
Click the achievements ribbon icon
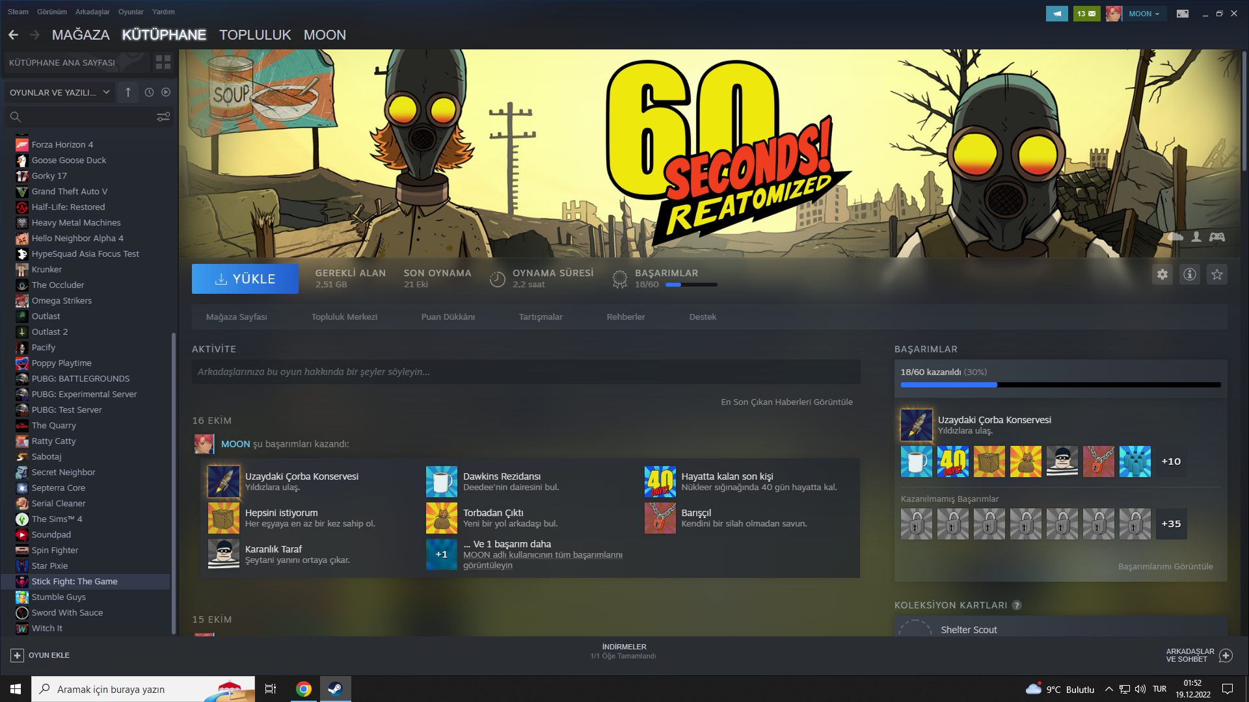[x=620, y=279]
